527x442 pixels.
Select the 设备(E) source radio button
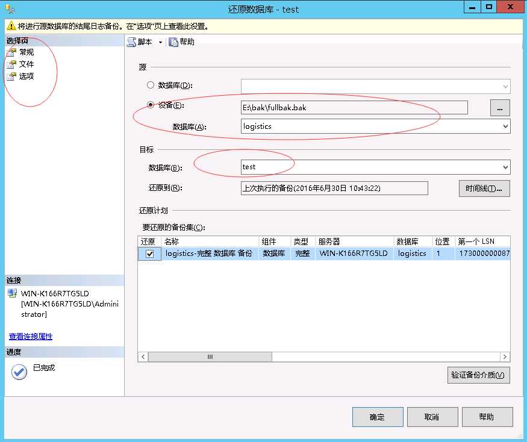coord(150,105)
